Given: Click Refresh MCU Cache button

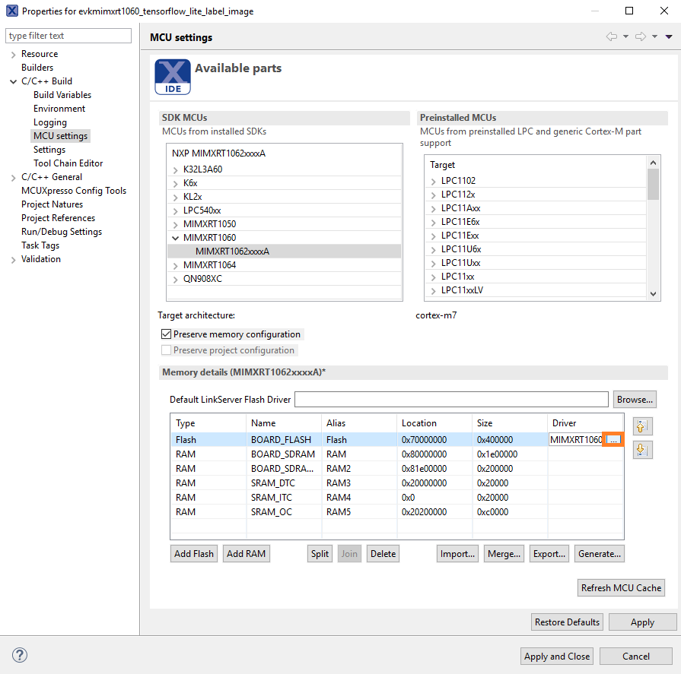Looking at the screenshot, I should [621, 587].
